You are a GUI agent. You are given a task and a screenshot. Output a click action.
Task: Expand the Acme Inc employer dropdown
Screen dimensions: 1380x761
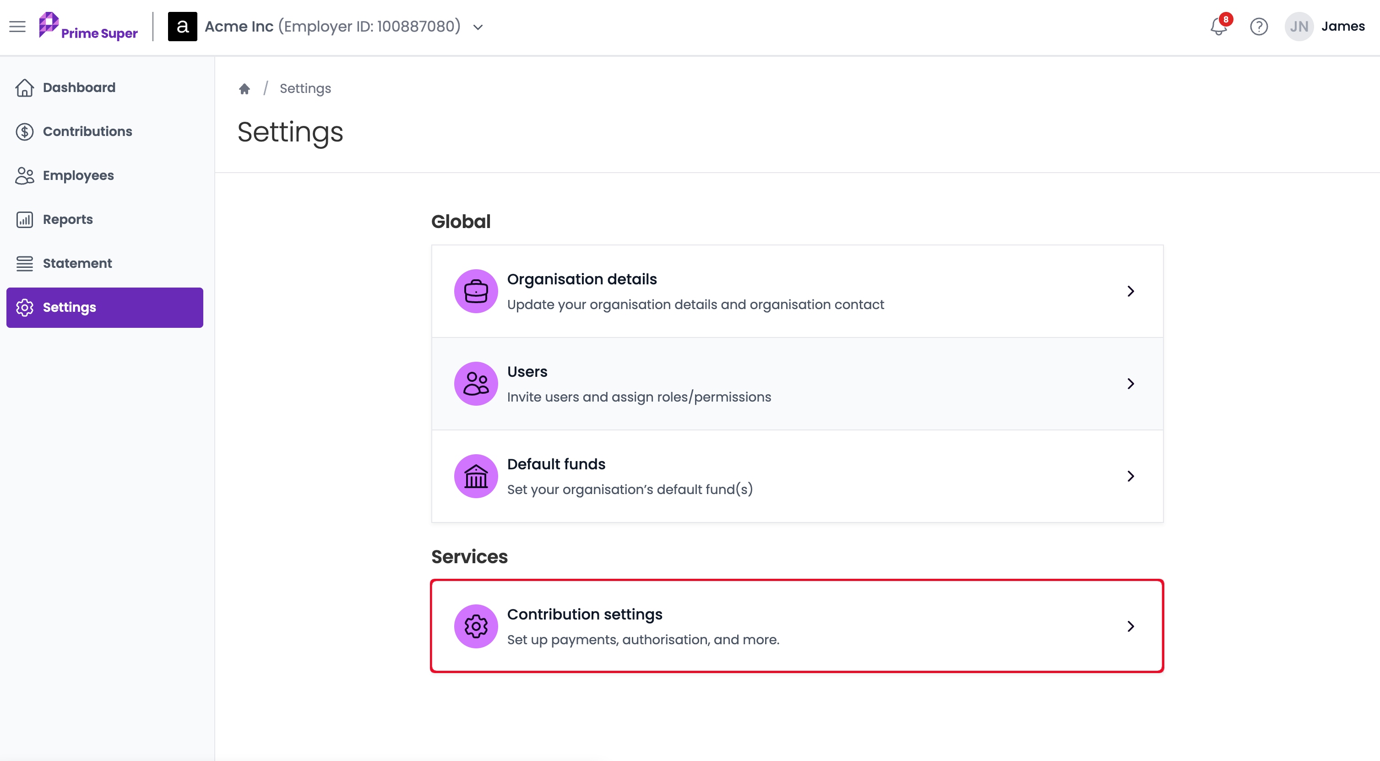478,27
